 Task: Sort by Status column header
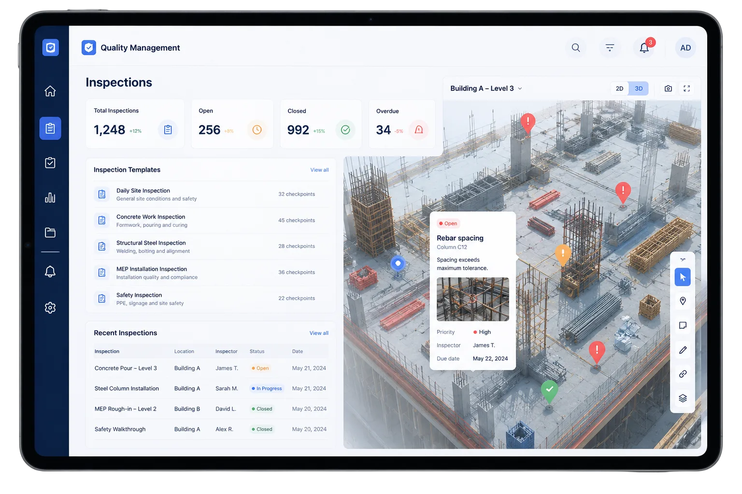[257, 352]
